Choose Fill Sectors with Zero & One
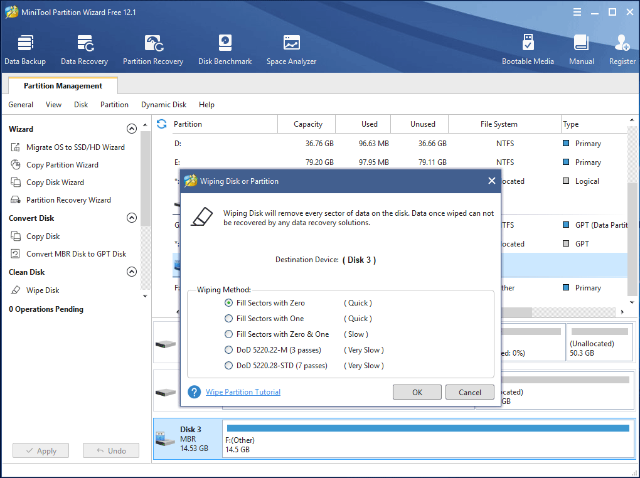This screenshot has width=640, height=478. click(229, 334)
